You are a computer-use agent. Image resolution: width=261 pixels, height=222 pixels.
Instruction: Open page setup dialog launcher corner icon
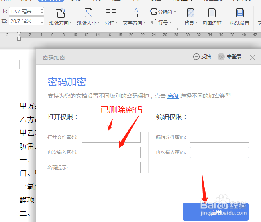(x=177, y=29)
